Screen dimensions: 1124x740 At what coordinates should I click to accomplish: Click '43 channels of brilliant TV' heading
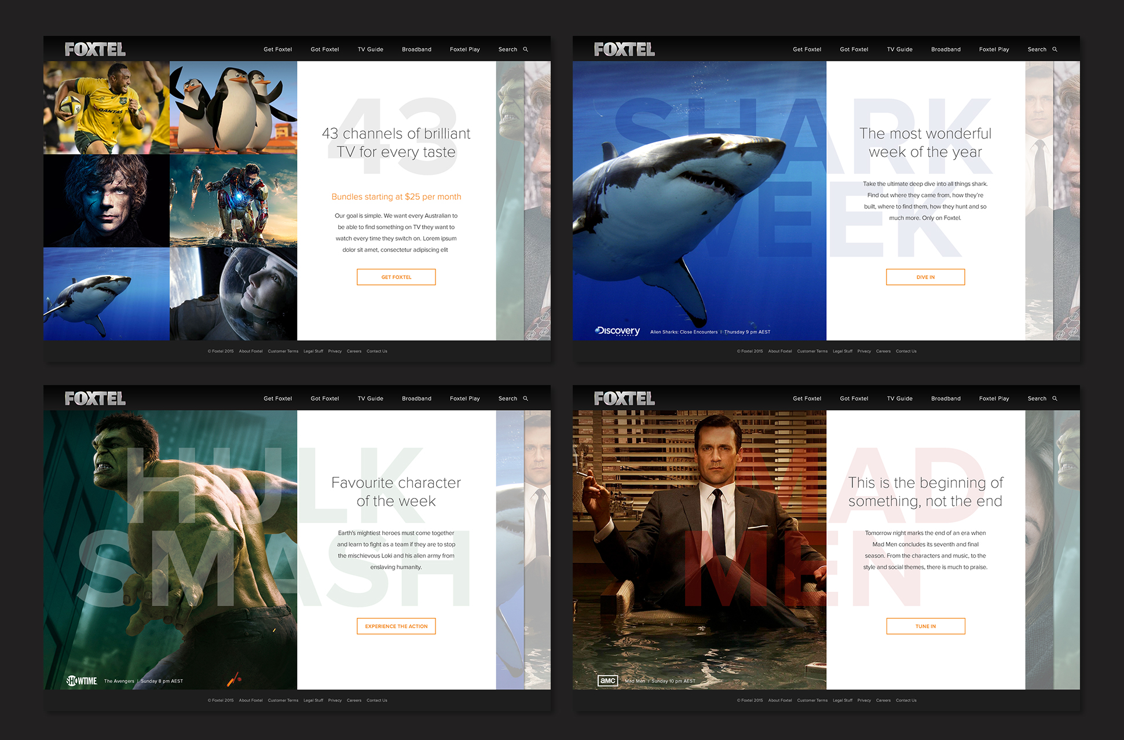click(396, 142)
